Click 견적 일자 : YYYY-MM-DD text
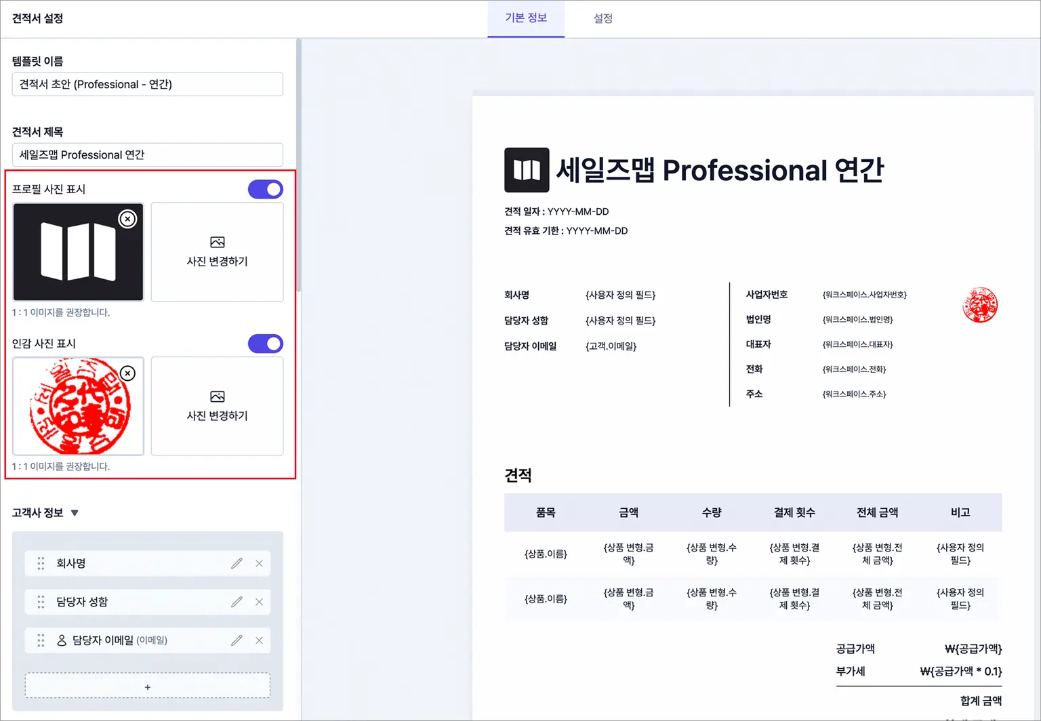The width and height of the screenshot is (1041, 721). pyautogui.click(x=556, y=211)
